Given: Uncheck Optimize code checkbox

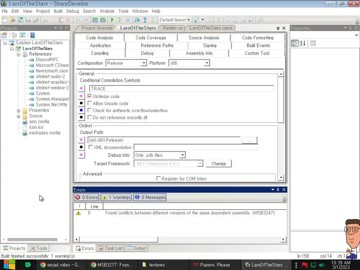Looking at the screenshot, I should click(x=90, y=96).
